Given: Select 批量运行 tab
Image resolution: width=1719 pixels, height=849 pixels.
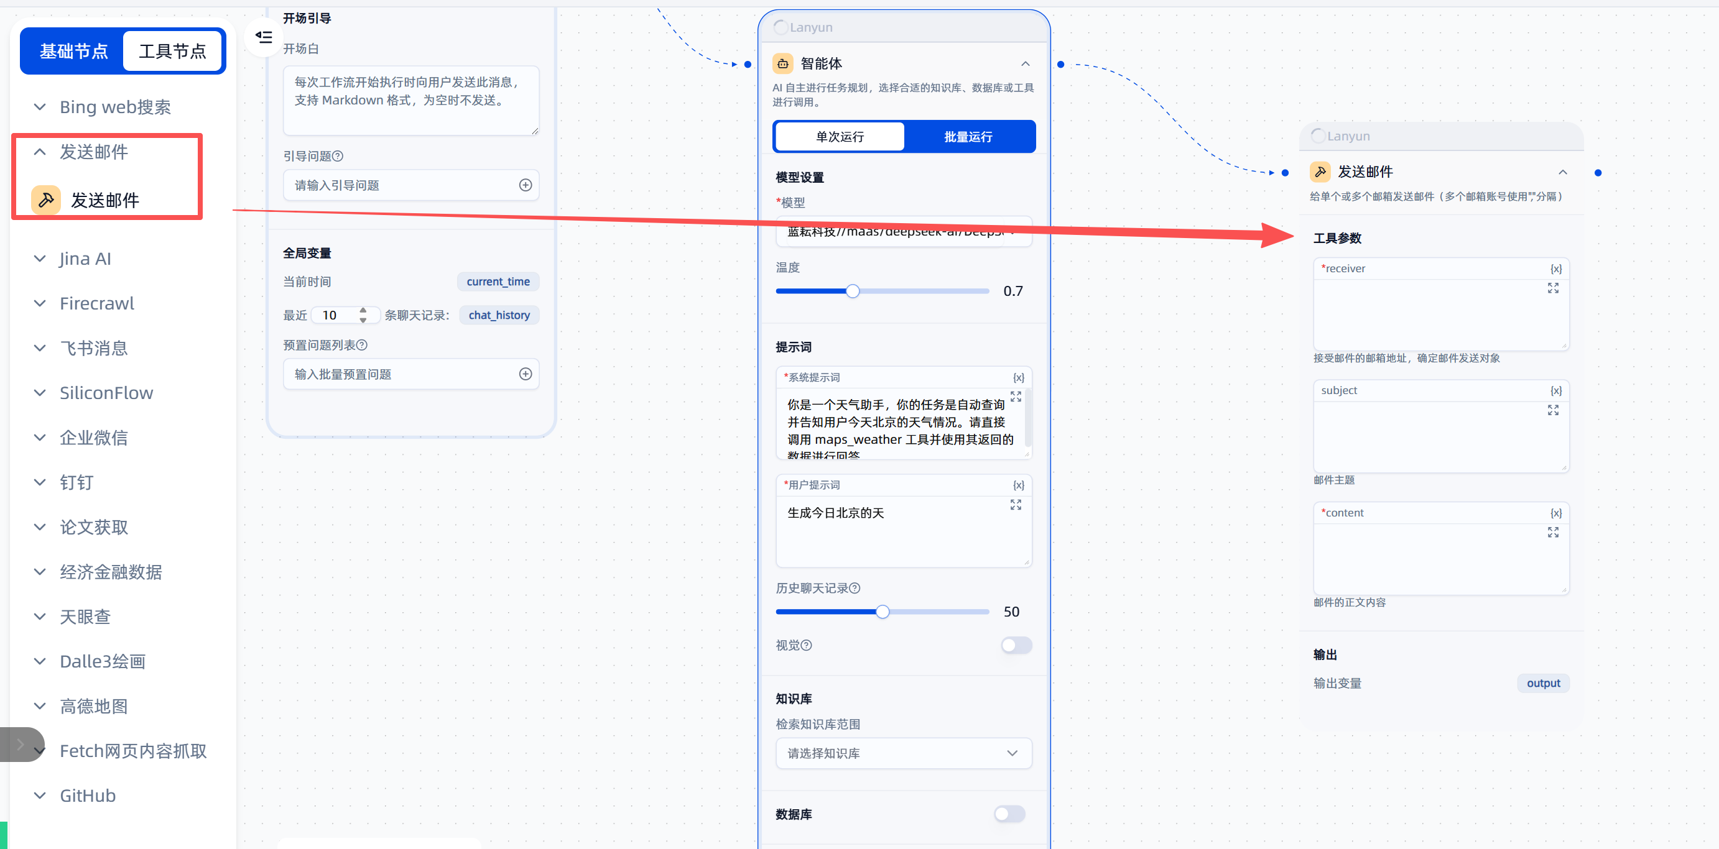Looking at the screenshot, I should click(968, 137).
